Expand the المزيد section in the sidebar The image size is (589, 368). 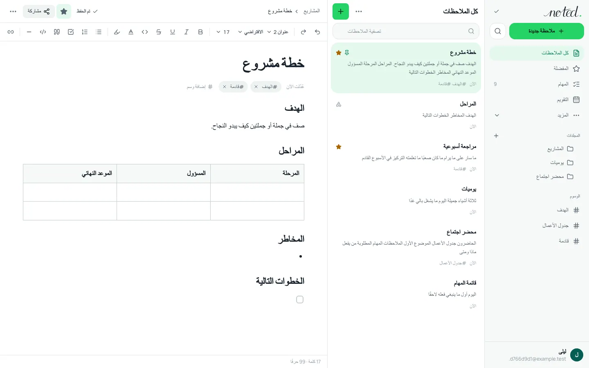click(x=537, y=115)
